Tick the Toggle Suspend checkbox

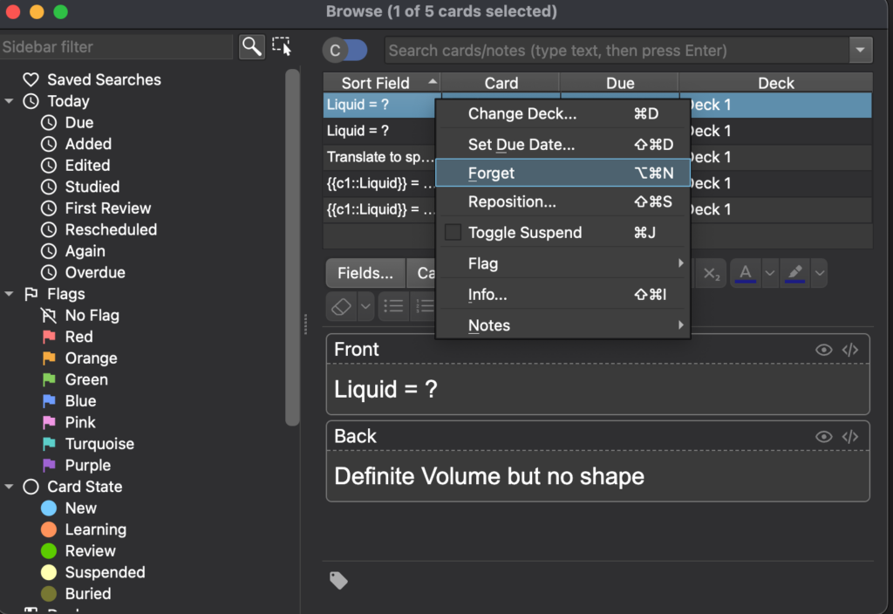453,232
